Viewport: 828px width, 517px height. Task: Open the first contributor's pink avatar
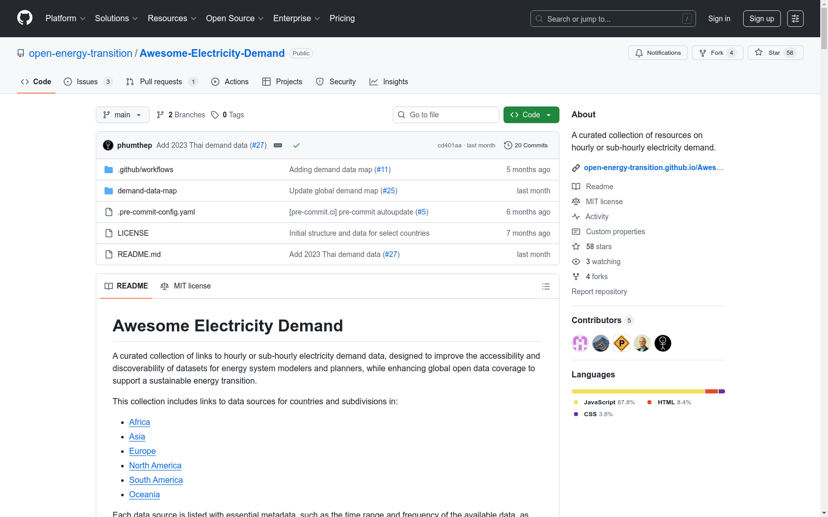[x=580, y=343]
